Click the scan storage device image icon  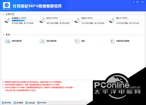click(x=112, y=41)
